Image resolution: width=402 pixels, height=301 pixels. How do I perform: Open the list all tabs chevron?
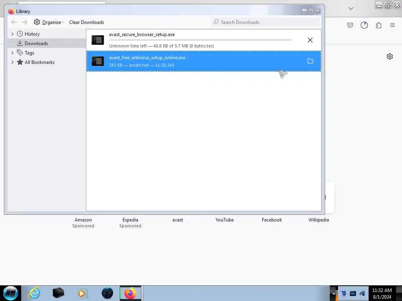point(351,9)
